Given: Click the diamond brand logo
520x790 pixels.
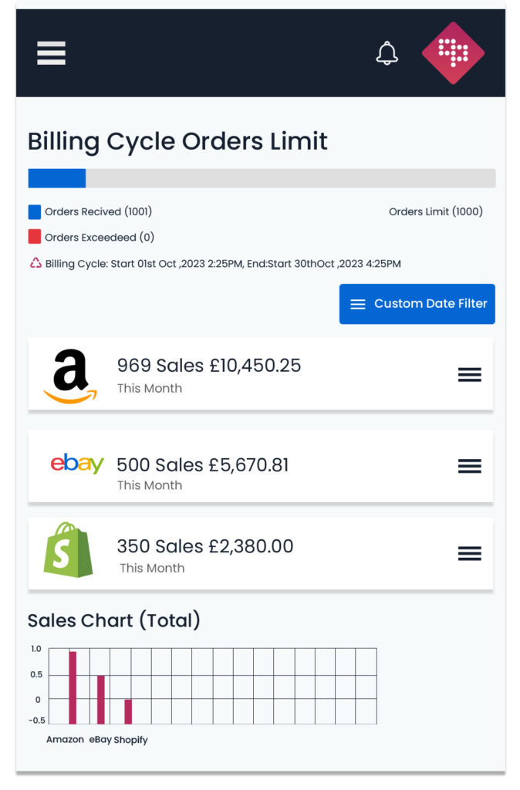Looking at the screenshot, I should 453,52.
